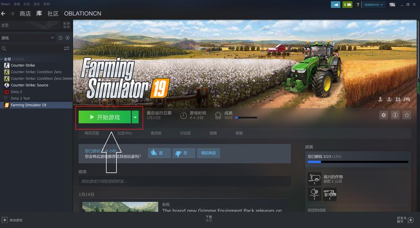
Task: Favorite the game with star icon
Action: point(407,115)
